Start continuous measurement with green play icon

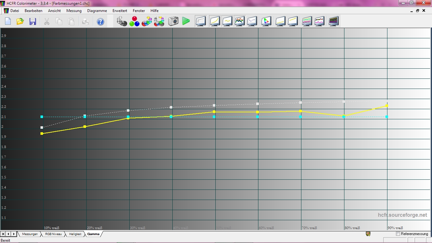pos(186,22)
